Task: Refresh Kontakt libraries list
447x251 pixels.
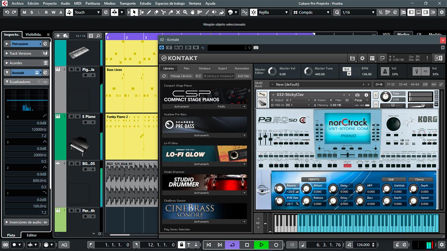Action: pos(164,76)
